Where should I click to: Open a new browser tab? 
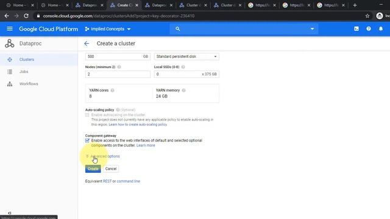point(355,5)
